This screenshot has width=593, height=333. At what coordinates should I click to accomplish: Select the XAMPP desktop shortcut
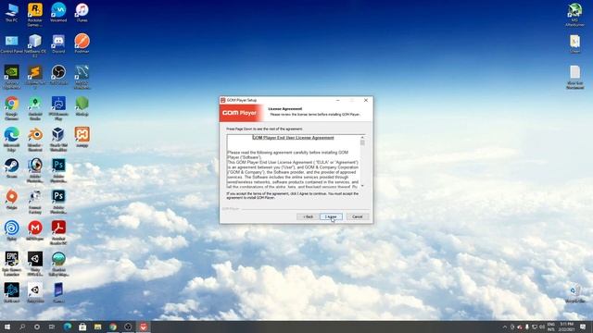pos(82,138)
